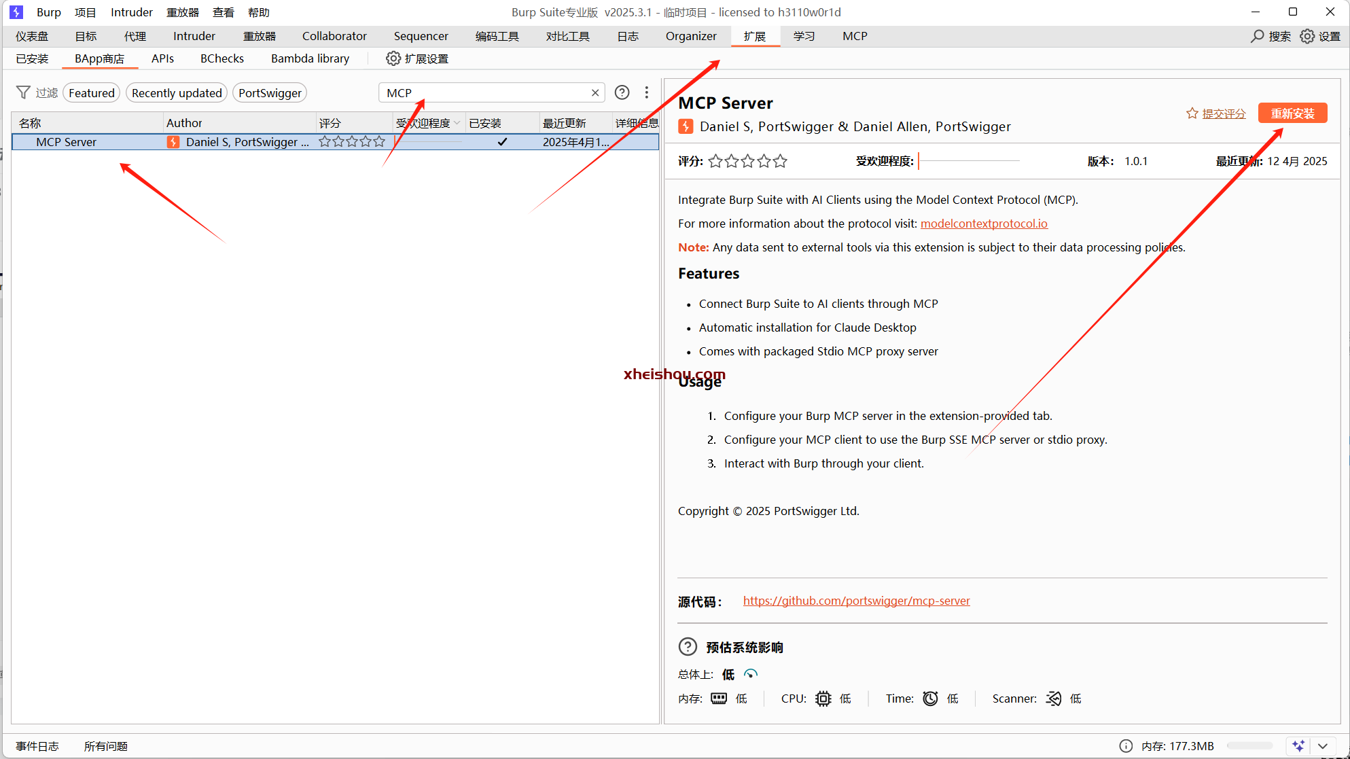The image size is (1350, 759).
Task: Open the Intruder menu in the menu bar
Action: (132, 12)
